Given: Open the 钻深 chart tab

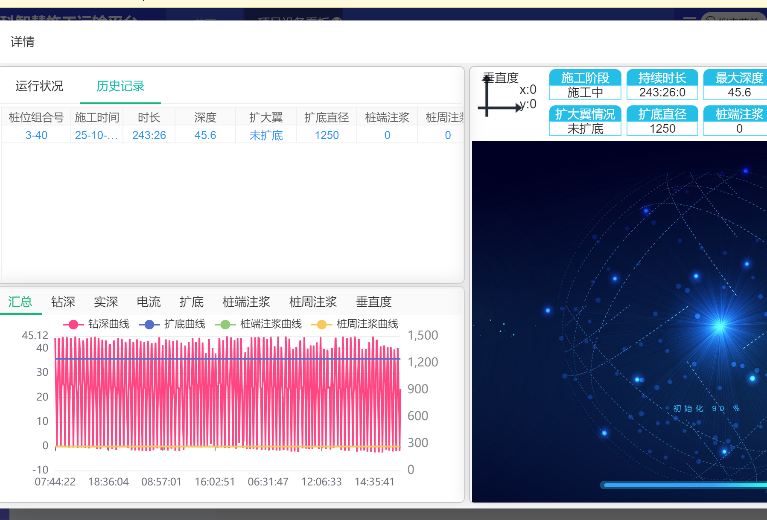Looking at the screenshot, I should 63,302.
